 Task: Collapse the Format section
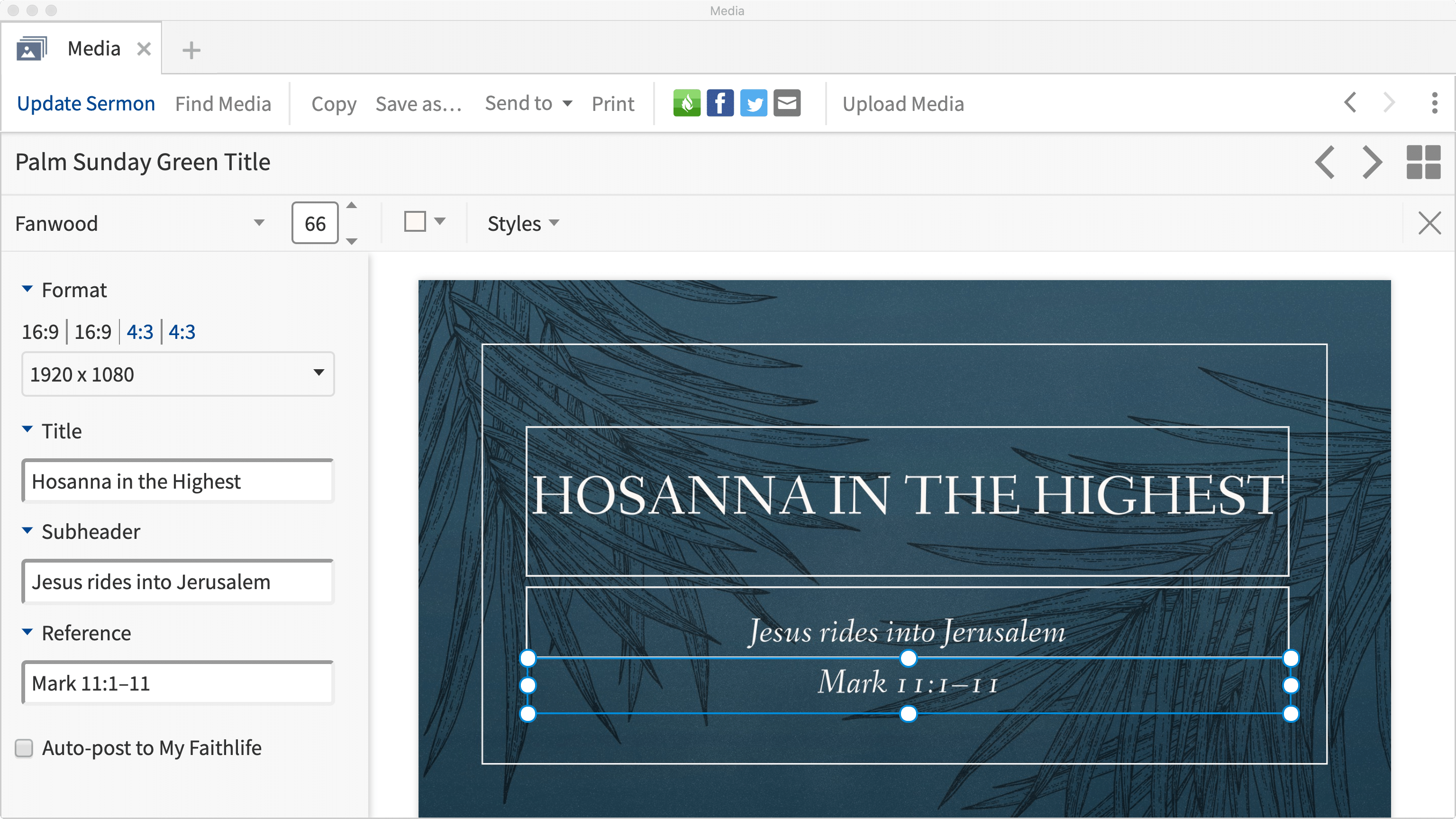pos(27,289)
